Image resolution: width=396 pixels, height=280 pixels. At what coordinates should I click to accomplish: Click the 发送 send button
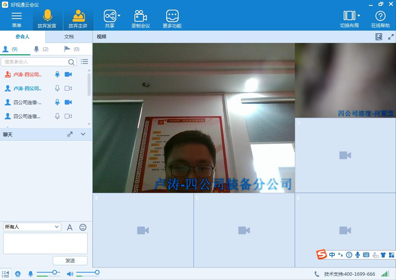tap(70, 261)
